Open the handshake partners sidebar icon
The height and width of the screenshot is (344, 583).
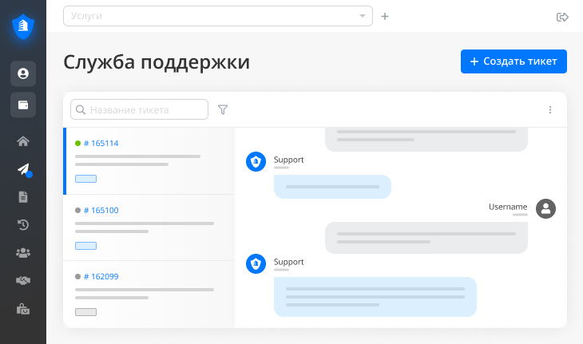23,280
